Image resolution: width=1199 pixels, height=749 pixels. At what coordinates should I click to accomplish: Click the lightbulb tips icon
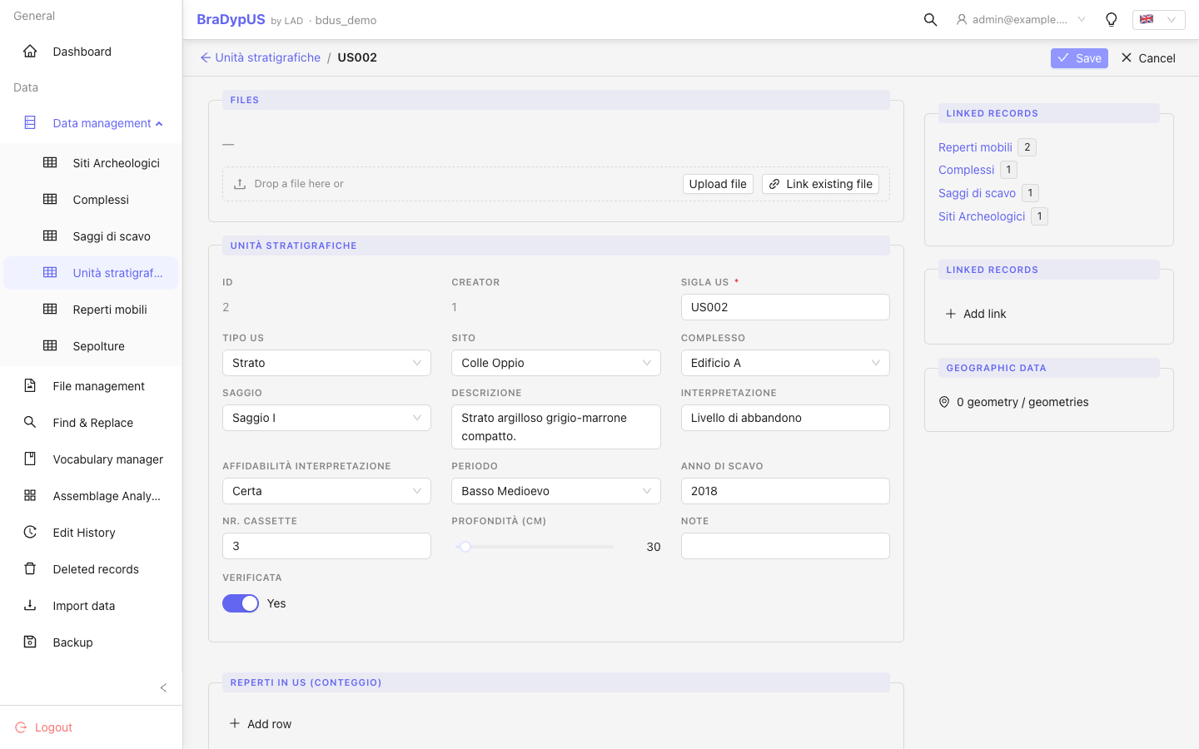click(1111, 19)
